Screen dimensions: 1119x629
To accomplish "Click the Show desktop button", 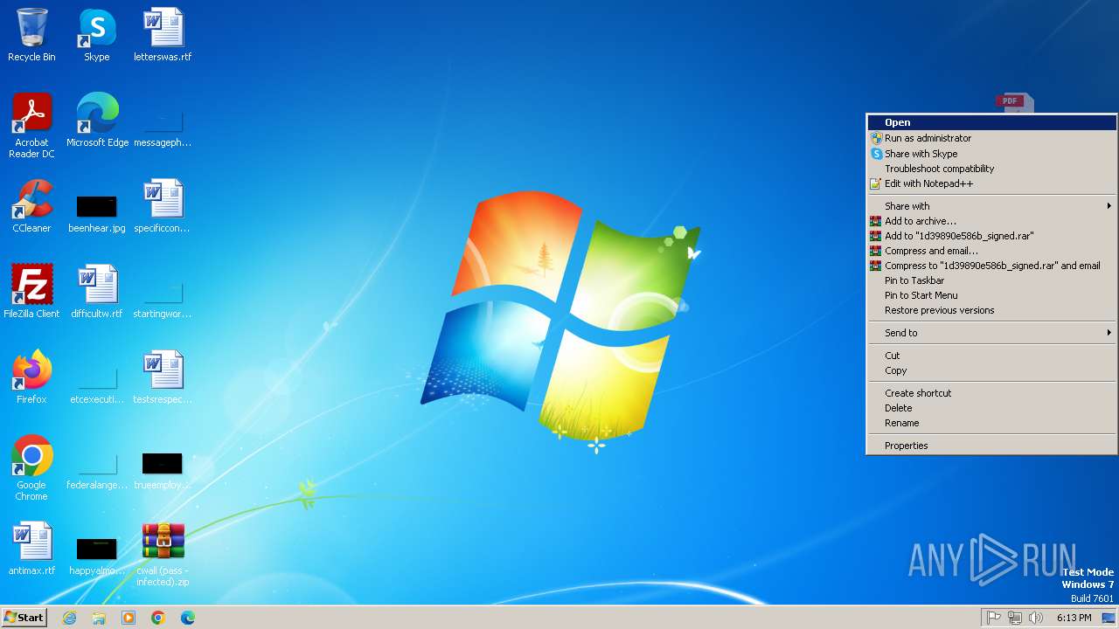I will pyautogui.click(x=1109, y=618).
